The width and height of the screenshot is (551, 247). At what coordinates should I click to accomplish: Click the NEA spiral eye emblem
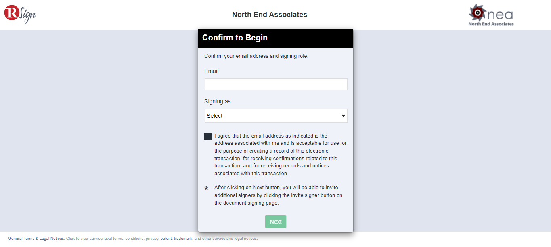(478, 13)
